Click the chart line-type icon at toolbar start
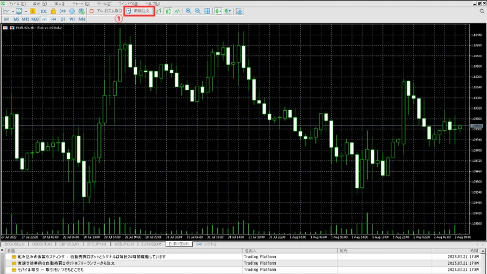Screen dimensions: 487x274 [x=6, y=11]
